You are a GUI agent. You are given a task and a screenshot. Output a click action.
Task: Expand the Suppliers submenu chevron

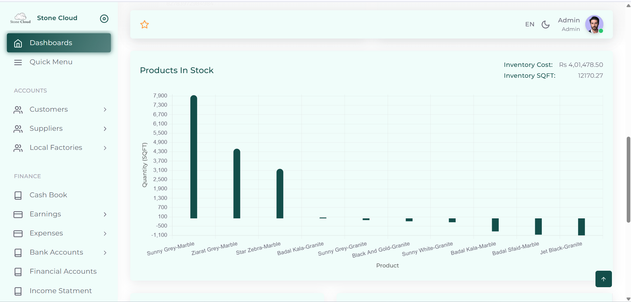[x=105, y=128]
